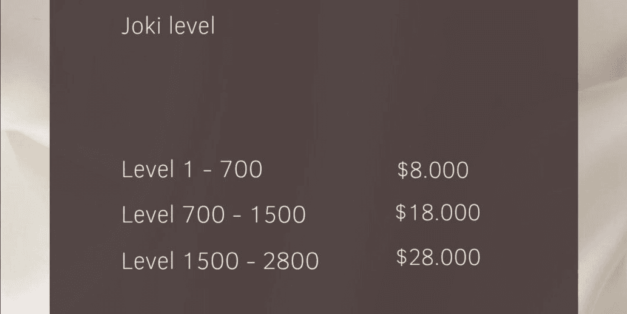The width and height of the screenshot is (627, 314).
Task: Click "1500" in the Level 700 - 1500 row
Action: pyautogui.click(x=277, y=214)
